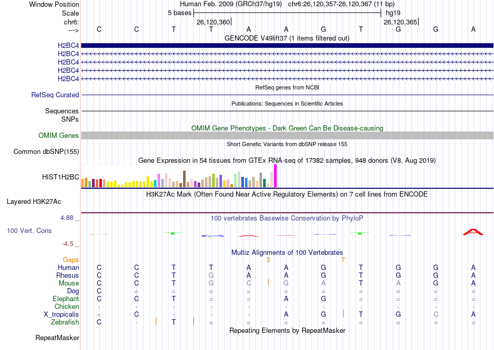
Task: Open Repeating Elements by RepeatMasker title
Action: 287,330
